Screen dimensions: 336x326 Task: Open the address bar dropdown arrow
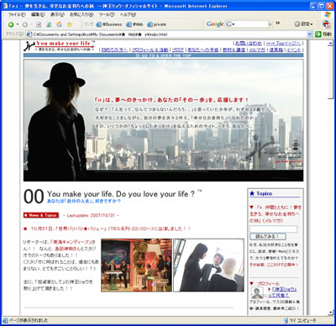pyautogui.click(x=309, y=34)
